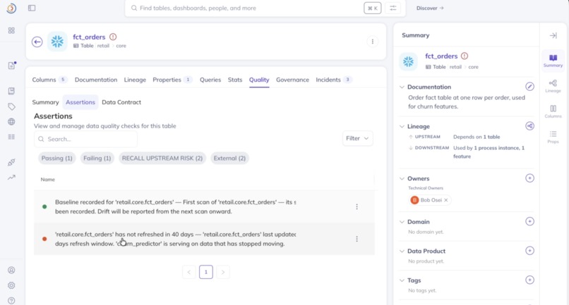
Task: Select the Lineage icon in right rail
Action: tap(553, 86)
